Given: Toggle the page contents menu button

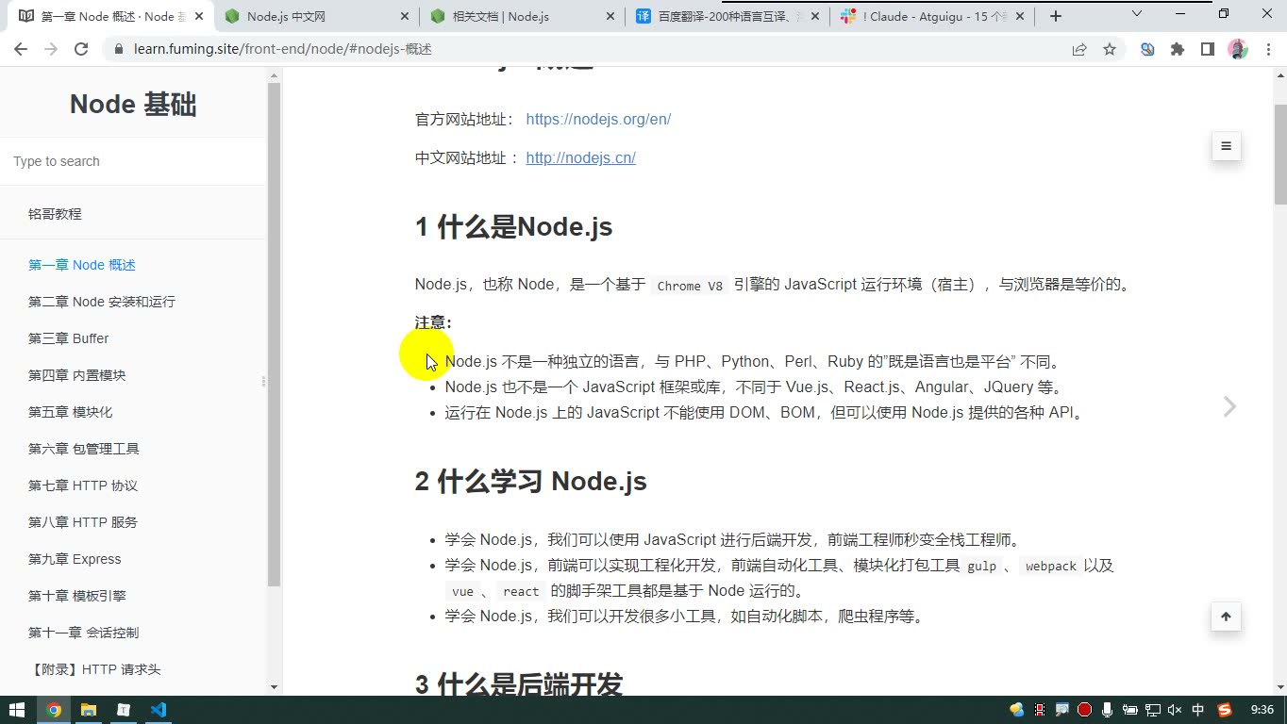Looking at the screenshot, I should click(1226, 146).
